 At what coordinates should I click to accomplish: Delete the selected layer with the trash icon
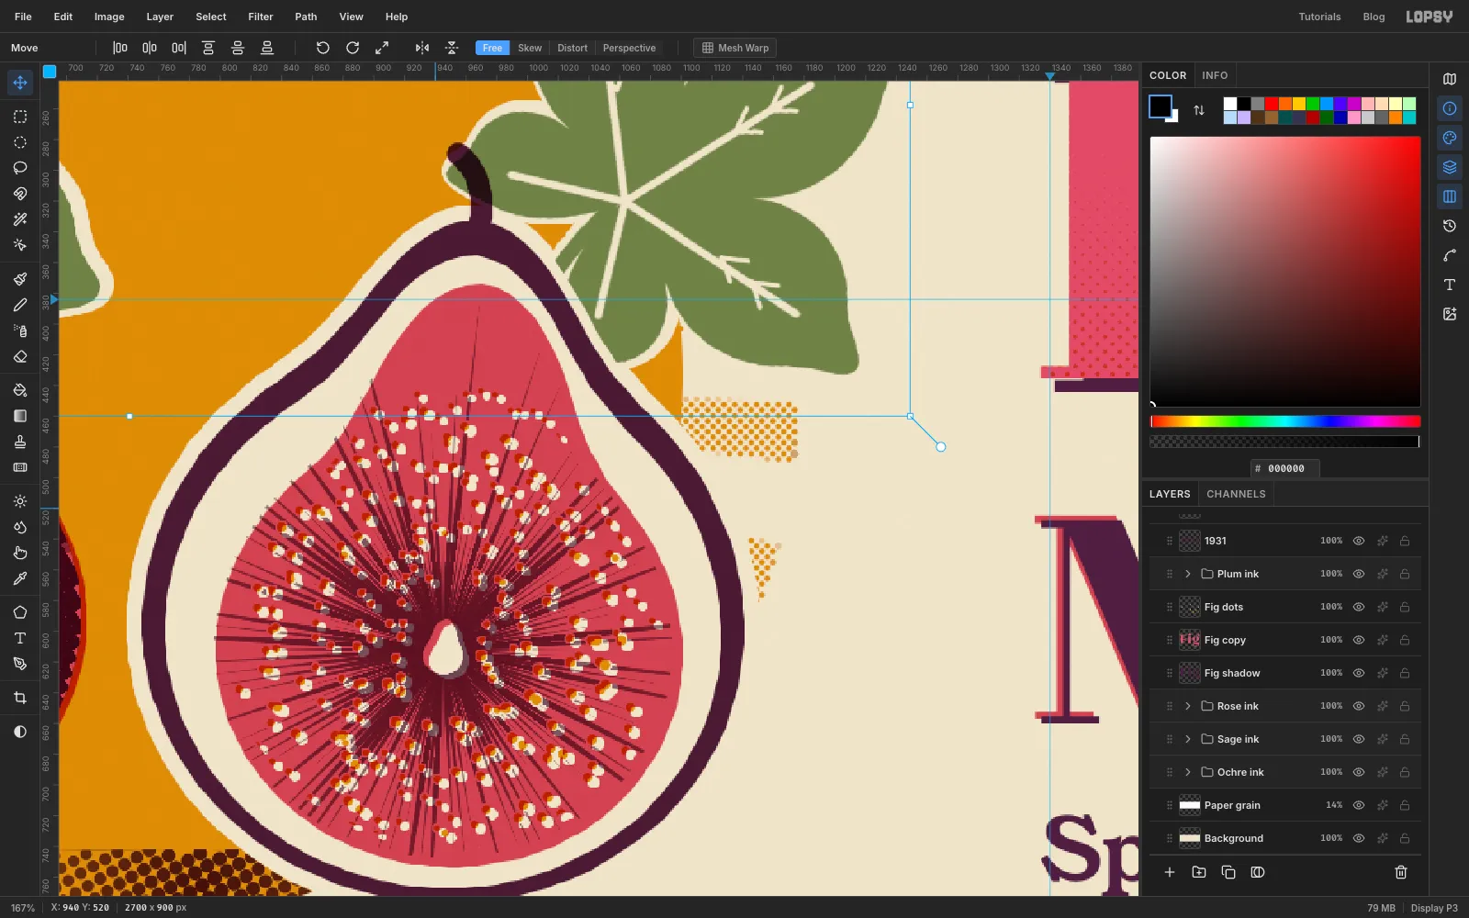1401,872
